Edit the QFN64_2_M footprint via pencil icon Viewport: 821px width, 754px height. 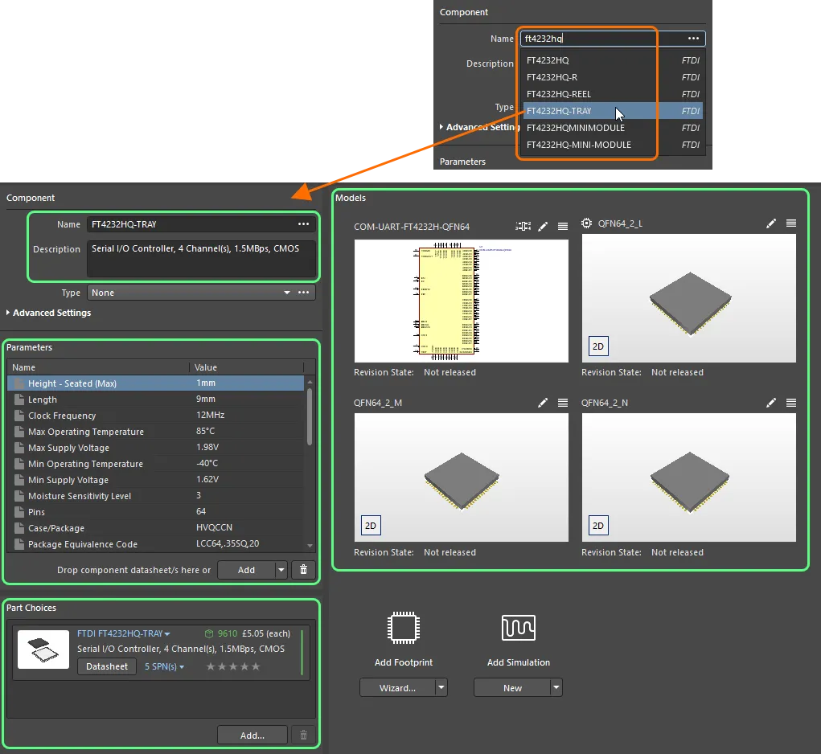[x=543, y=403]
